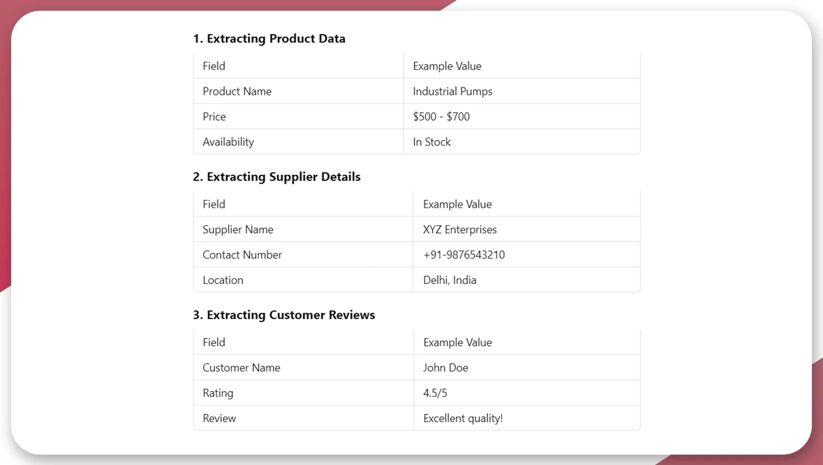Select the 'Price' field cell
Screen dimensions: 823x465
(214, 117)
